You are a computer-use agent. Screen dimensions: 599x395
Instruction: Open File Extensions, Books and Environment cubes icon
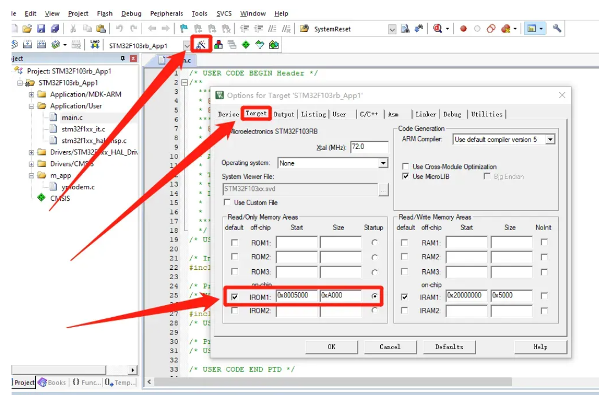pyautogui.click(x=218, y=45)
